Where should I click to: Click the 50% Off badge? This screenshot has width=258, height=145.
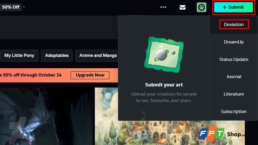click(x=11, y=7)
